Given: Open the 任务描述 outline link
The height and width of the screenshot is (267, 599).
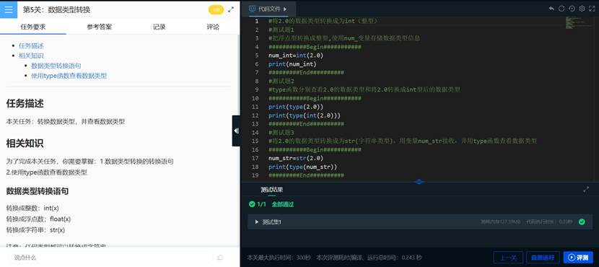Looking at the screenshot, I should click(x=31, y=46).
